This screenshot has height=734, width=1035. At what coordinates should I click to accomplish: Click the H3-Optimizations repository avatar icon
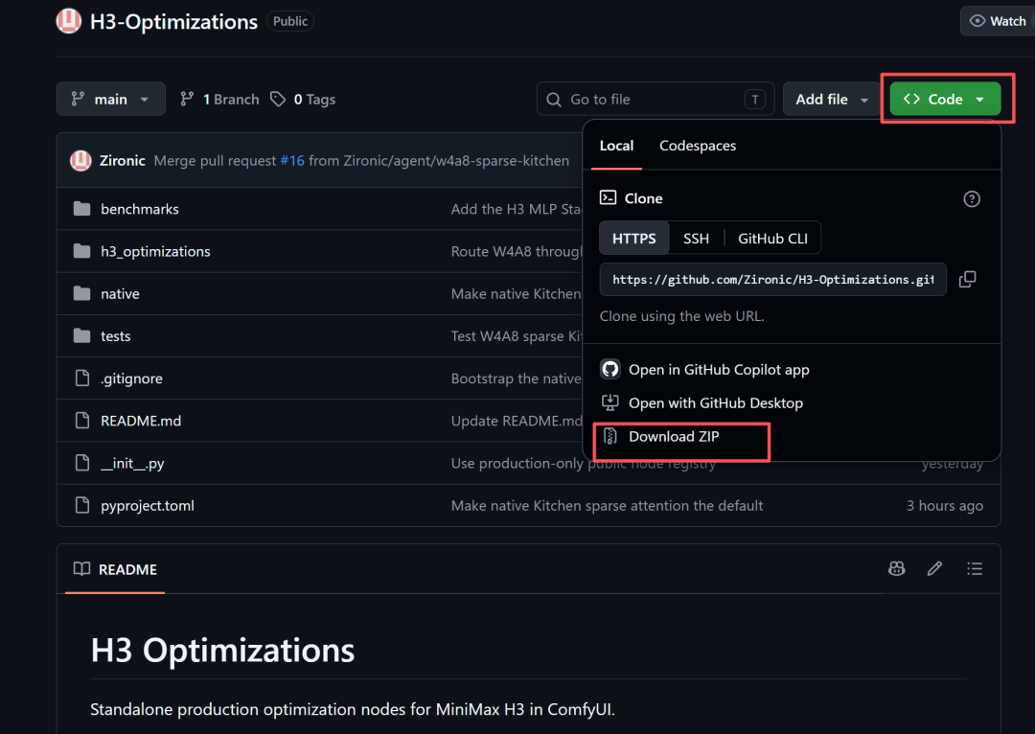[69, 21]
